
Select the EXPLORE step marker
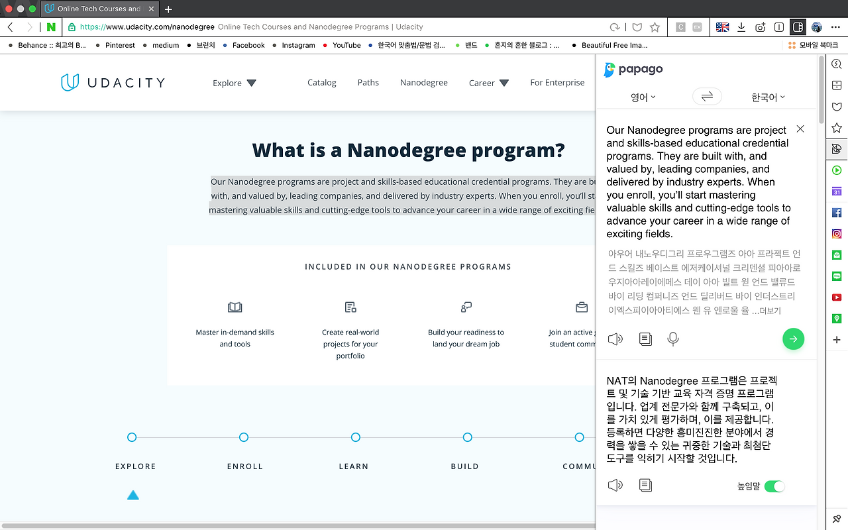[x=132, y=437]
